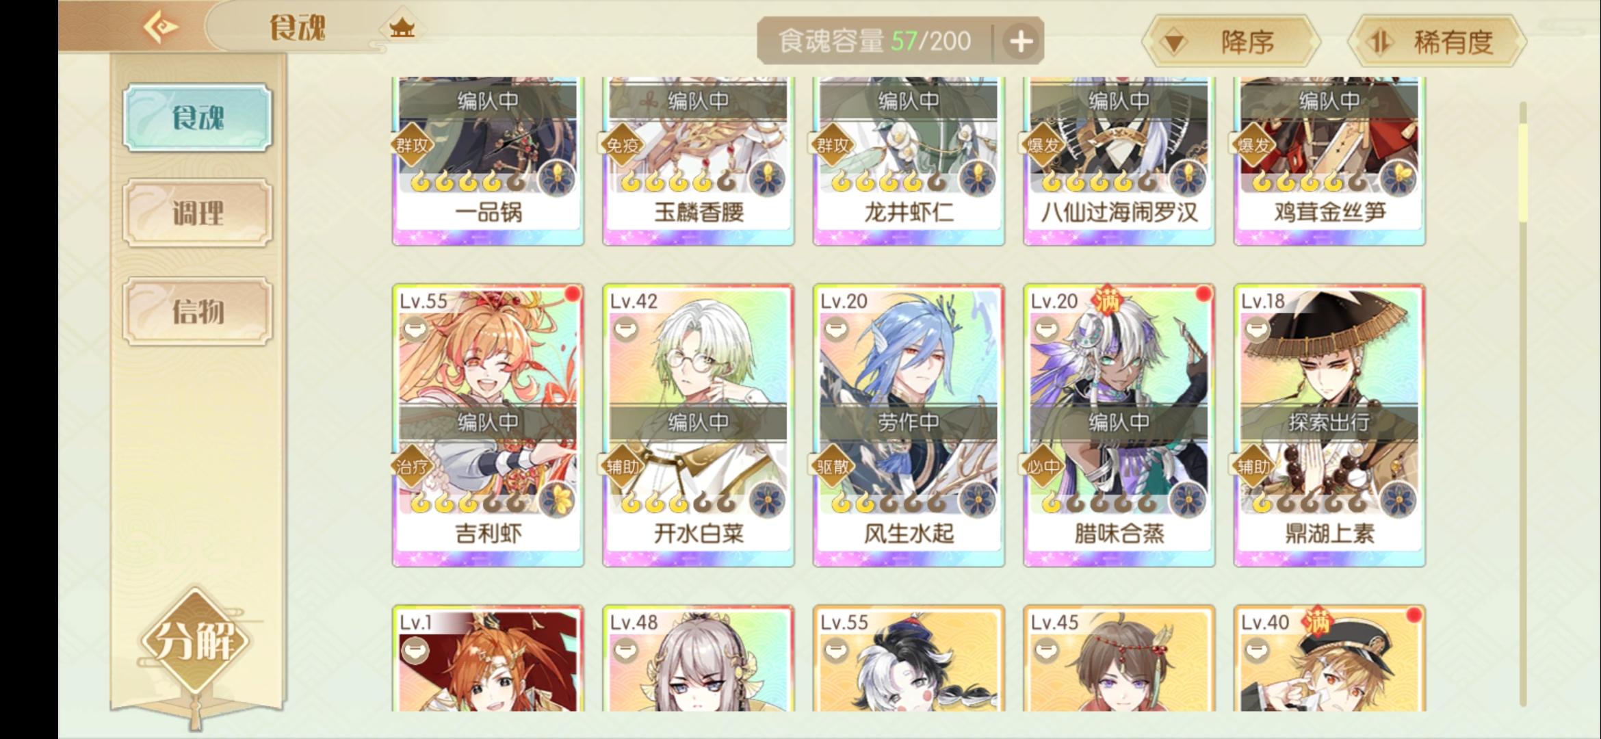The image size is (1601, 739).
Task: Open the 稀有度 sort dropdown
Action: point(1437,42)
